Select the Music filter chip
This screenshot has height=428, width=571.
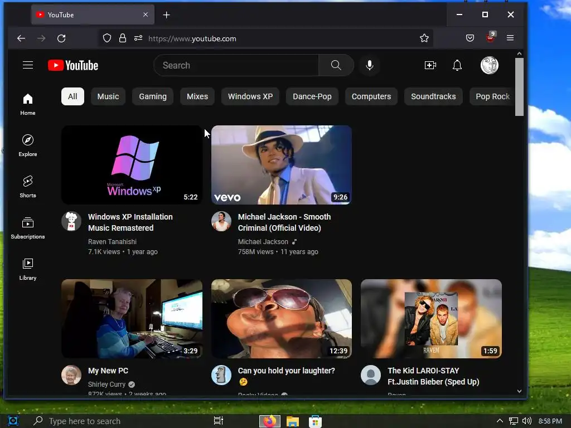pyautogui.click(x=108, y=96)
